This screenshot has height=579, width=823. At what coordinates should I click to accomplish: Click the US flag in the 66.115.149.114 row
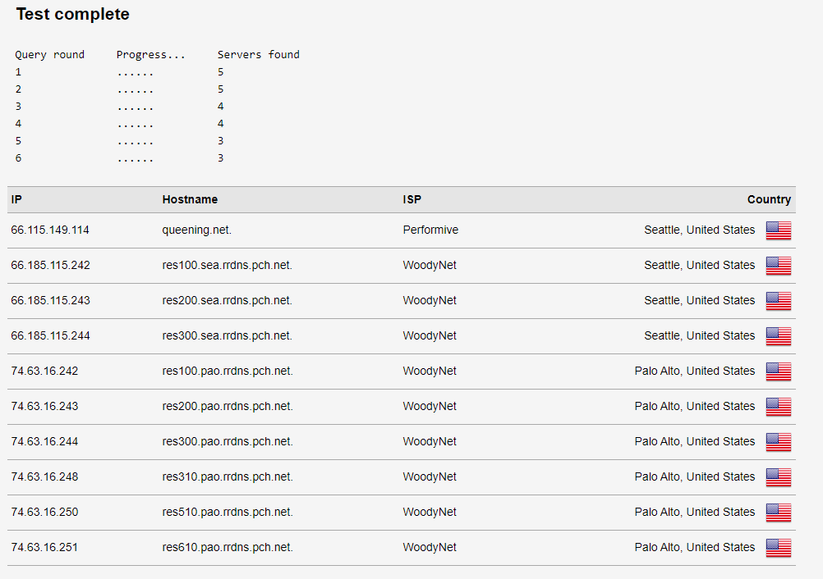pos(779,230)
